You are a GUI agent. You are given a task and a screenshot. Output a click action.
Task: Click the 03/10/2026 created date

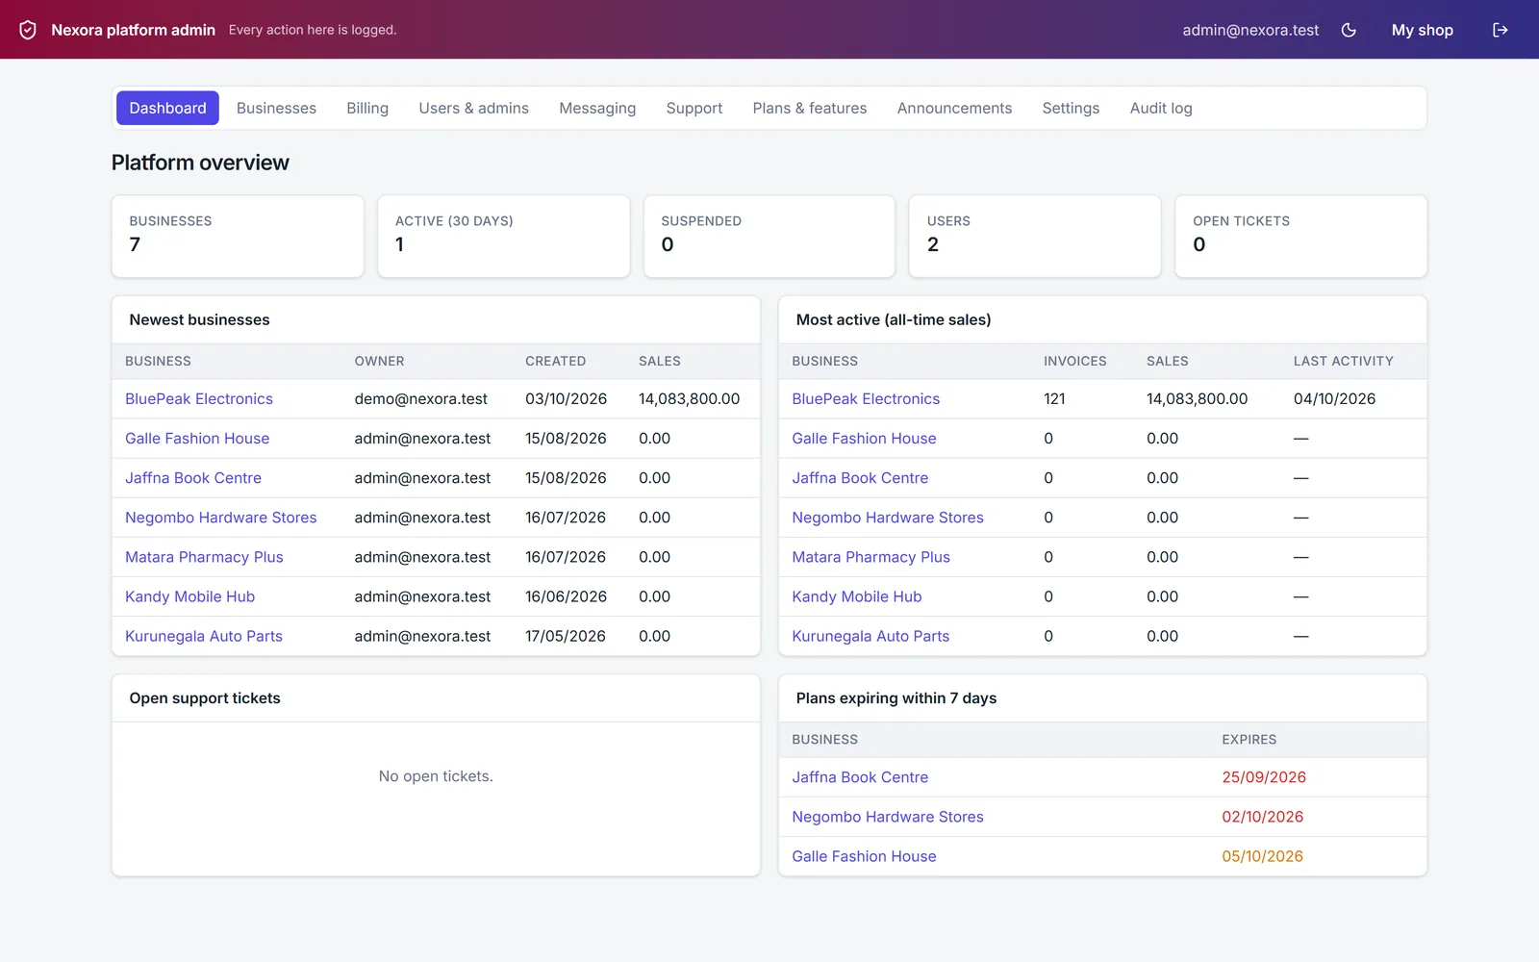tap(566, 398)
